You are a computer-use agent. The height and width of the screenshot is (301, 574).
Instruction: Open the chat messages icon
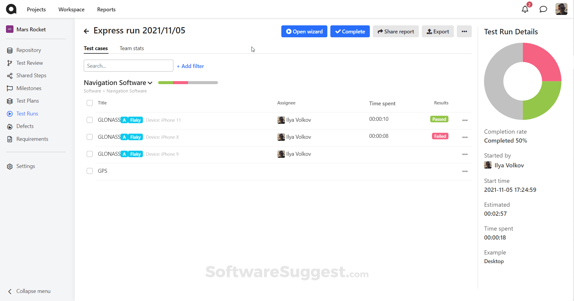(543, 9)
